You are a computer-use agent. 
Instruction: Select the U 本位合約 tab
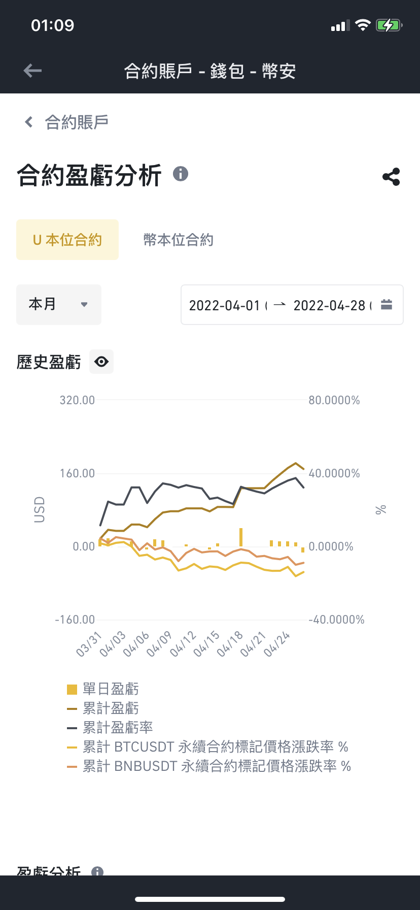pyautogui.click(x=67, y=240)
